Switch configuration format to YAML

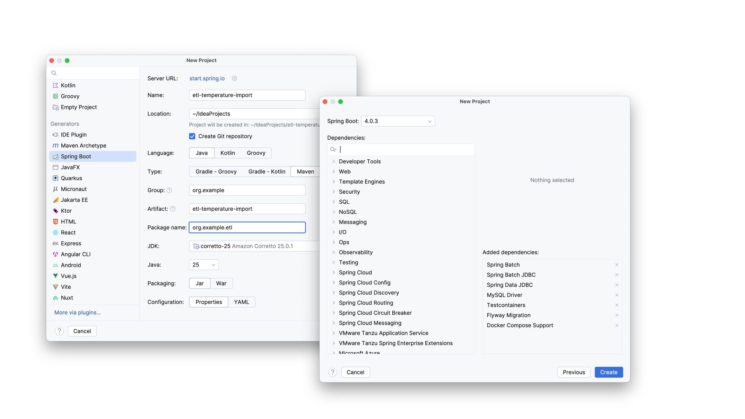(241, 302)
